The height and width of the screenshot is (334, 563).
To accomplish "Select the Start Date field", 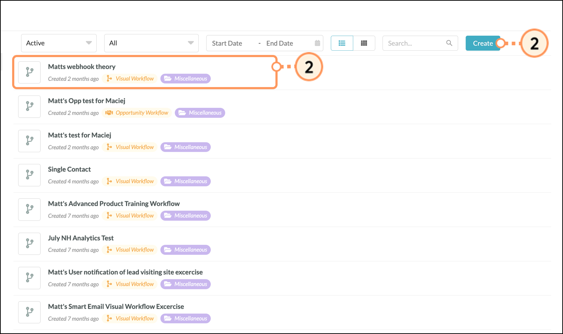I will (x=227, y=43).
